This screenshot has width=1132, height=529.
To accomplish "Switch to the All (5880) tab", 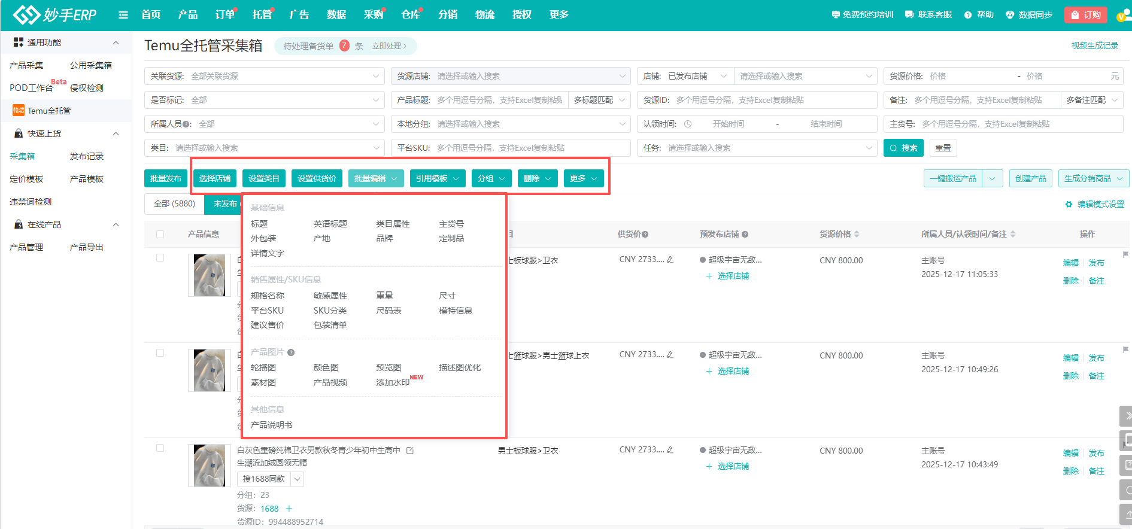I will pyautogui.click(x=174, y=204).
